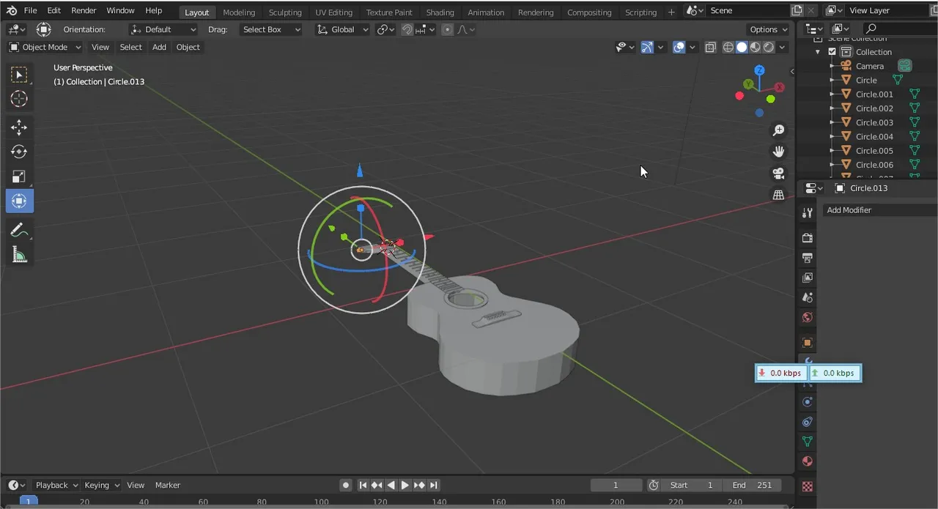This screenshot has width=938, height=509.
Task: Switch to Wireframe viewport shading
Action: pyautogui.click(x=728, y=47)
